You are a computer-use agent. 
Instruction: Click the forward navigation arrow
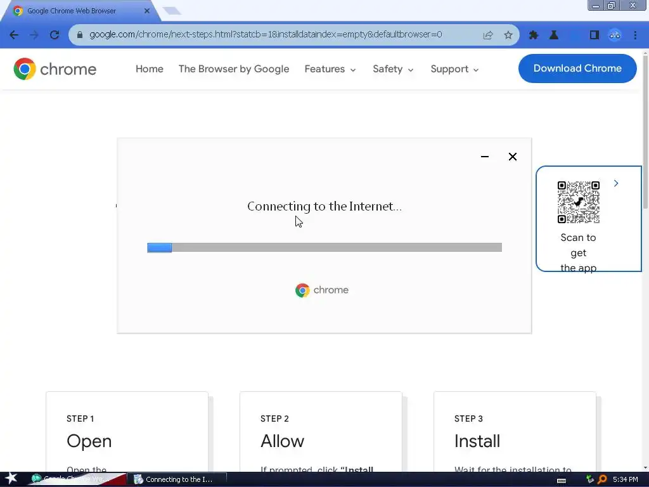click(34, 35)
